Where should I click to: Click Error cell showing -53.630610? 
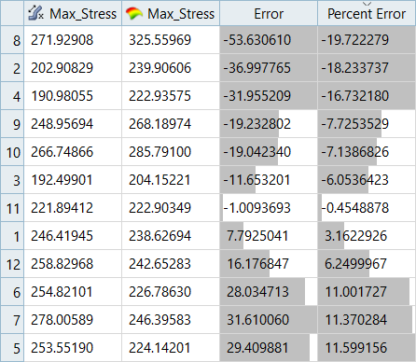pyautogui.click(x=269, y=40)
